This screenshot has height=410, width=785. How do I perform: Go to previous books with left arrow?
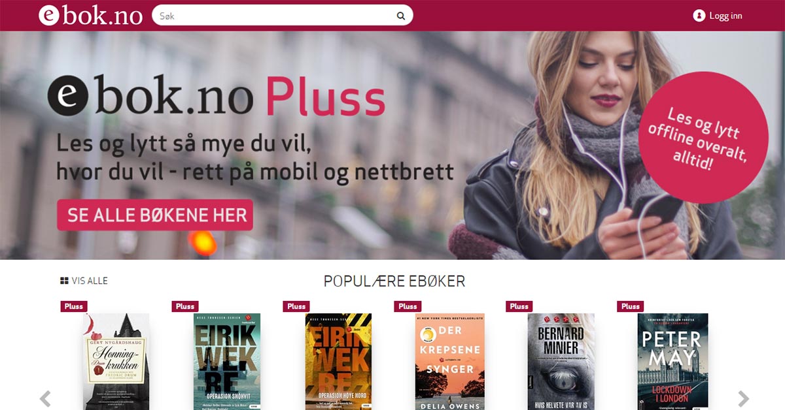45,398
